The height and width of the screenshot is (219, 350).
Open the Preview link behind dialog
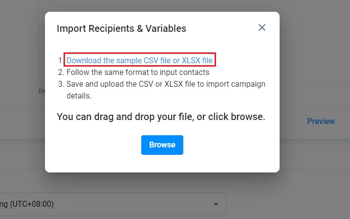click(321, 121)
